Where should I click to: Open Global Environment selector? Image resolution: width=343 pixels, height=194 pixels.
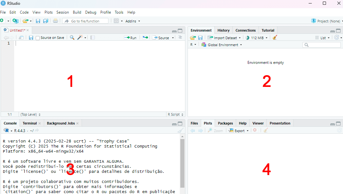pyautogui.click(x=222, y=45)
